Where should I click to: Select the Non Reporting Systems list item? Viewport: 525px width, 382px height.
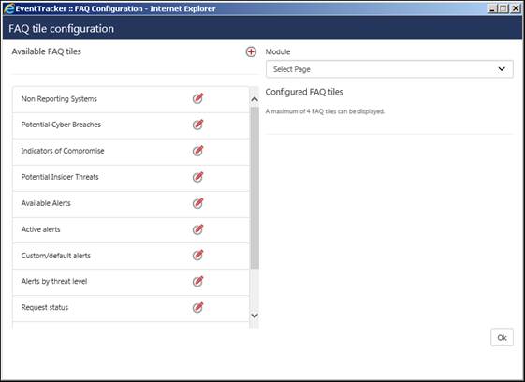(x=131, y=99)
